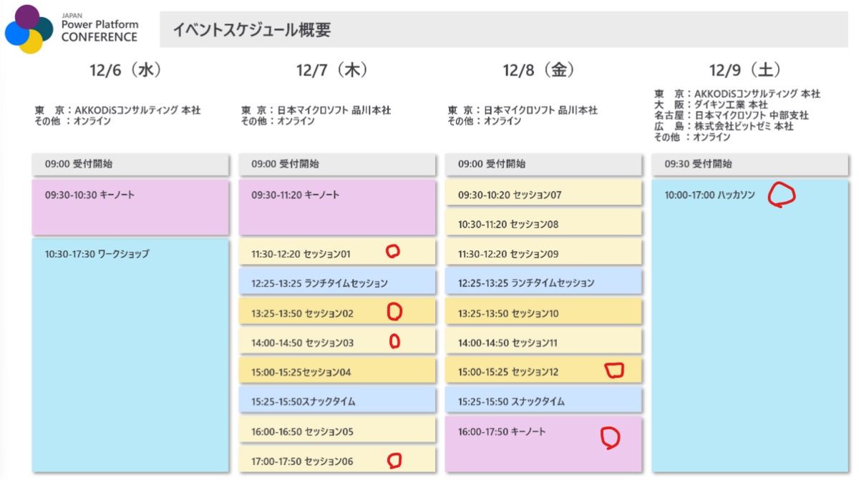This screenshot has width=859, height=480.
Task: Open the 09:30-11:20 キーノート block
Action: 337,207
